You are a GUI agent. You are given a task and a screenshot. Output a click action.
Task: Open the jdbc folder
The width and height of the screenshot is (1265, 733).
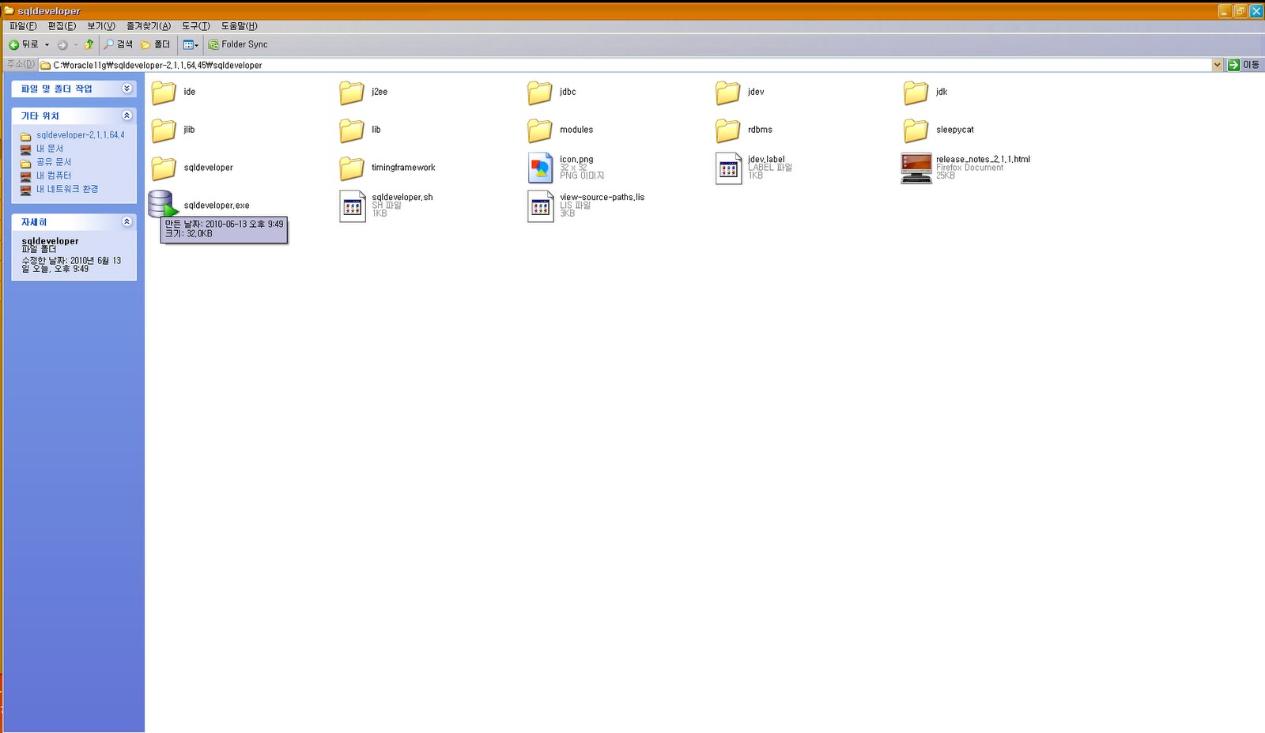538,93
